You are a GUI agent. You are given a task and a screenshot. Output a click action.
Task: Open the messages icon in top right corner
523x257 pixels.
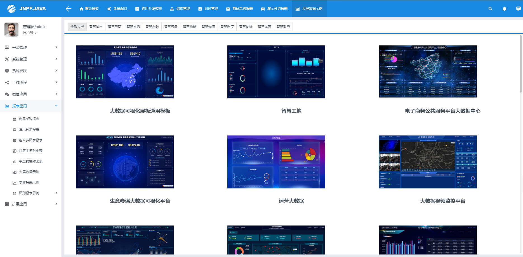click(x=518, y=9)
